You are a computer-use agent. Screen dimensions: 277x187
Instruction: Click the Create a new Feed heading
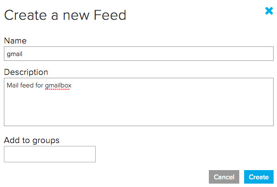[x=65, y=15]
